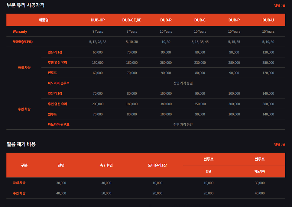Screen dimensions: 292x207
Task: Click 10,000 일반 썬루프 cost for 국내 차량
Action: click(209, 183)
